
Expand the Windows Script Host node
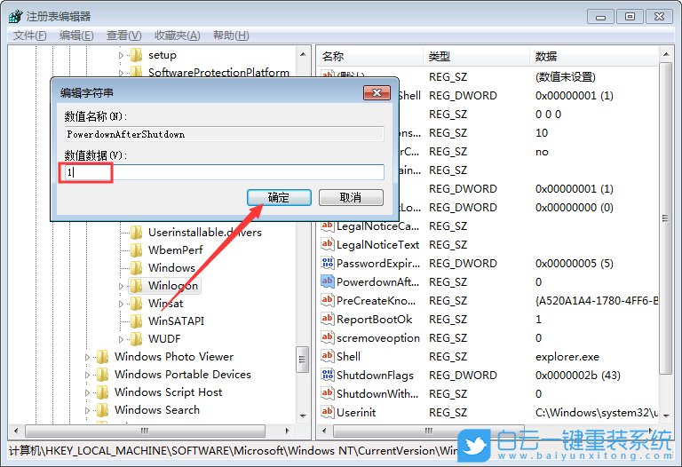(x=87, y=393)
